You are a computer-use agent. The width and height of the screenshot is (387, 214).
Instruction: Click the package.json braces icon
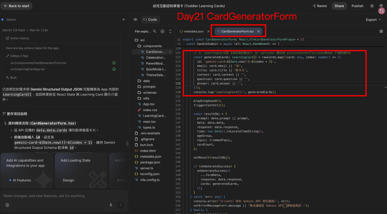(x=136, y=162)
